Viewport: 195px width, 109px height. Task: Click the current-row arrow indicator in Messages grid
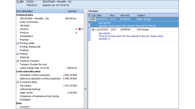[x=89, y=22]
